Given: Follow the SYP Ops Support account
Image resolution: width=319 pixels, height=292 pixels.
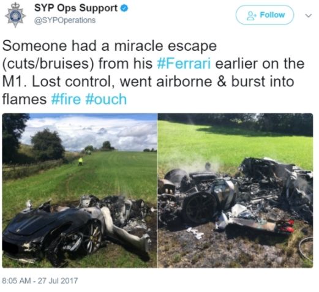Looking at the screenshot, I should [265, 15].
